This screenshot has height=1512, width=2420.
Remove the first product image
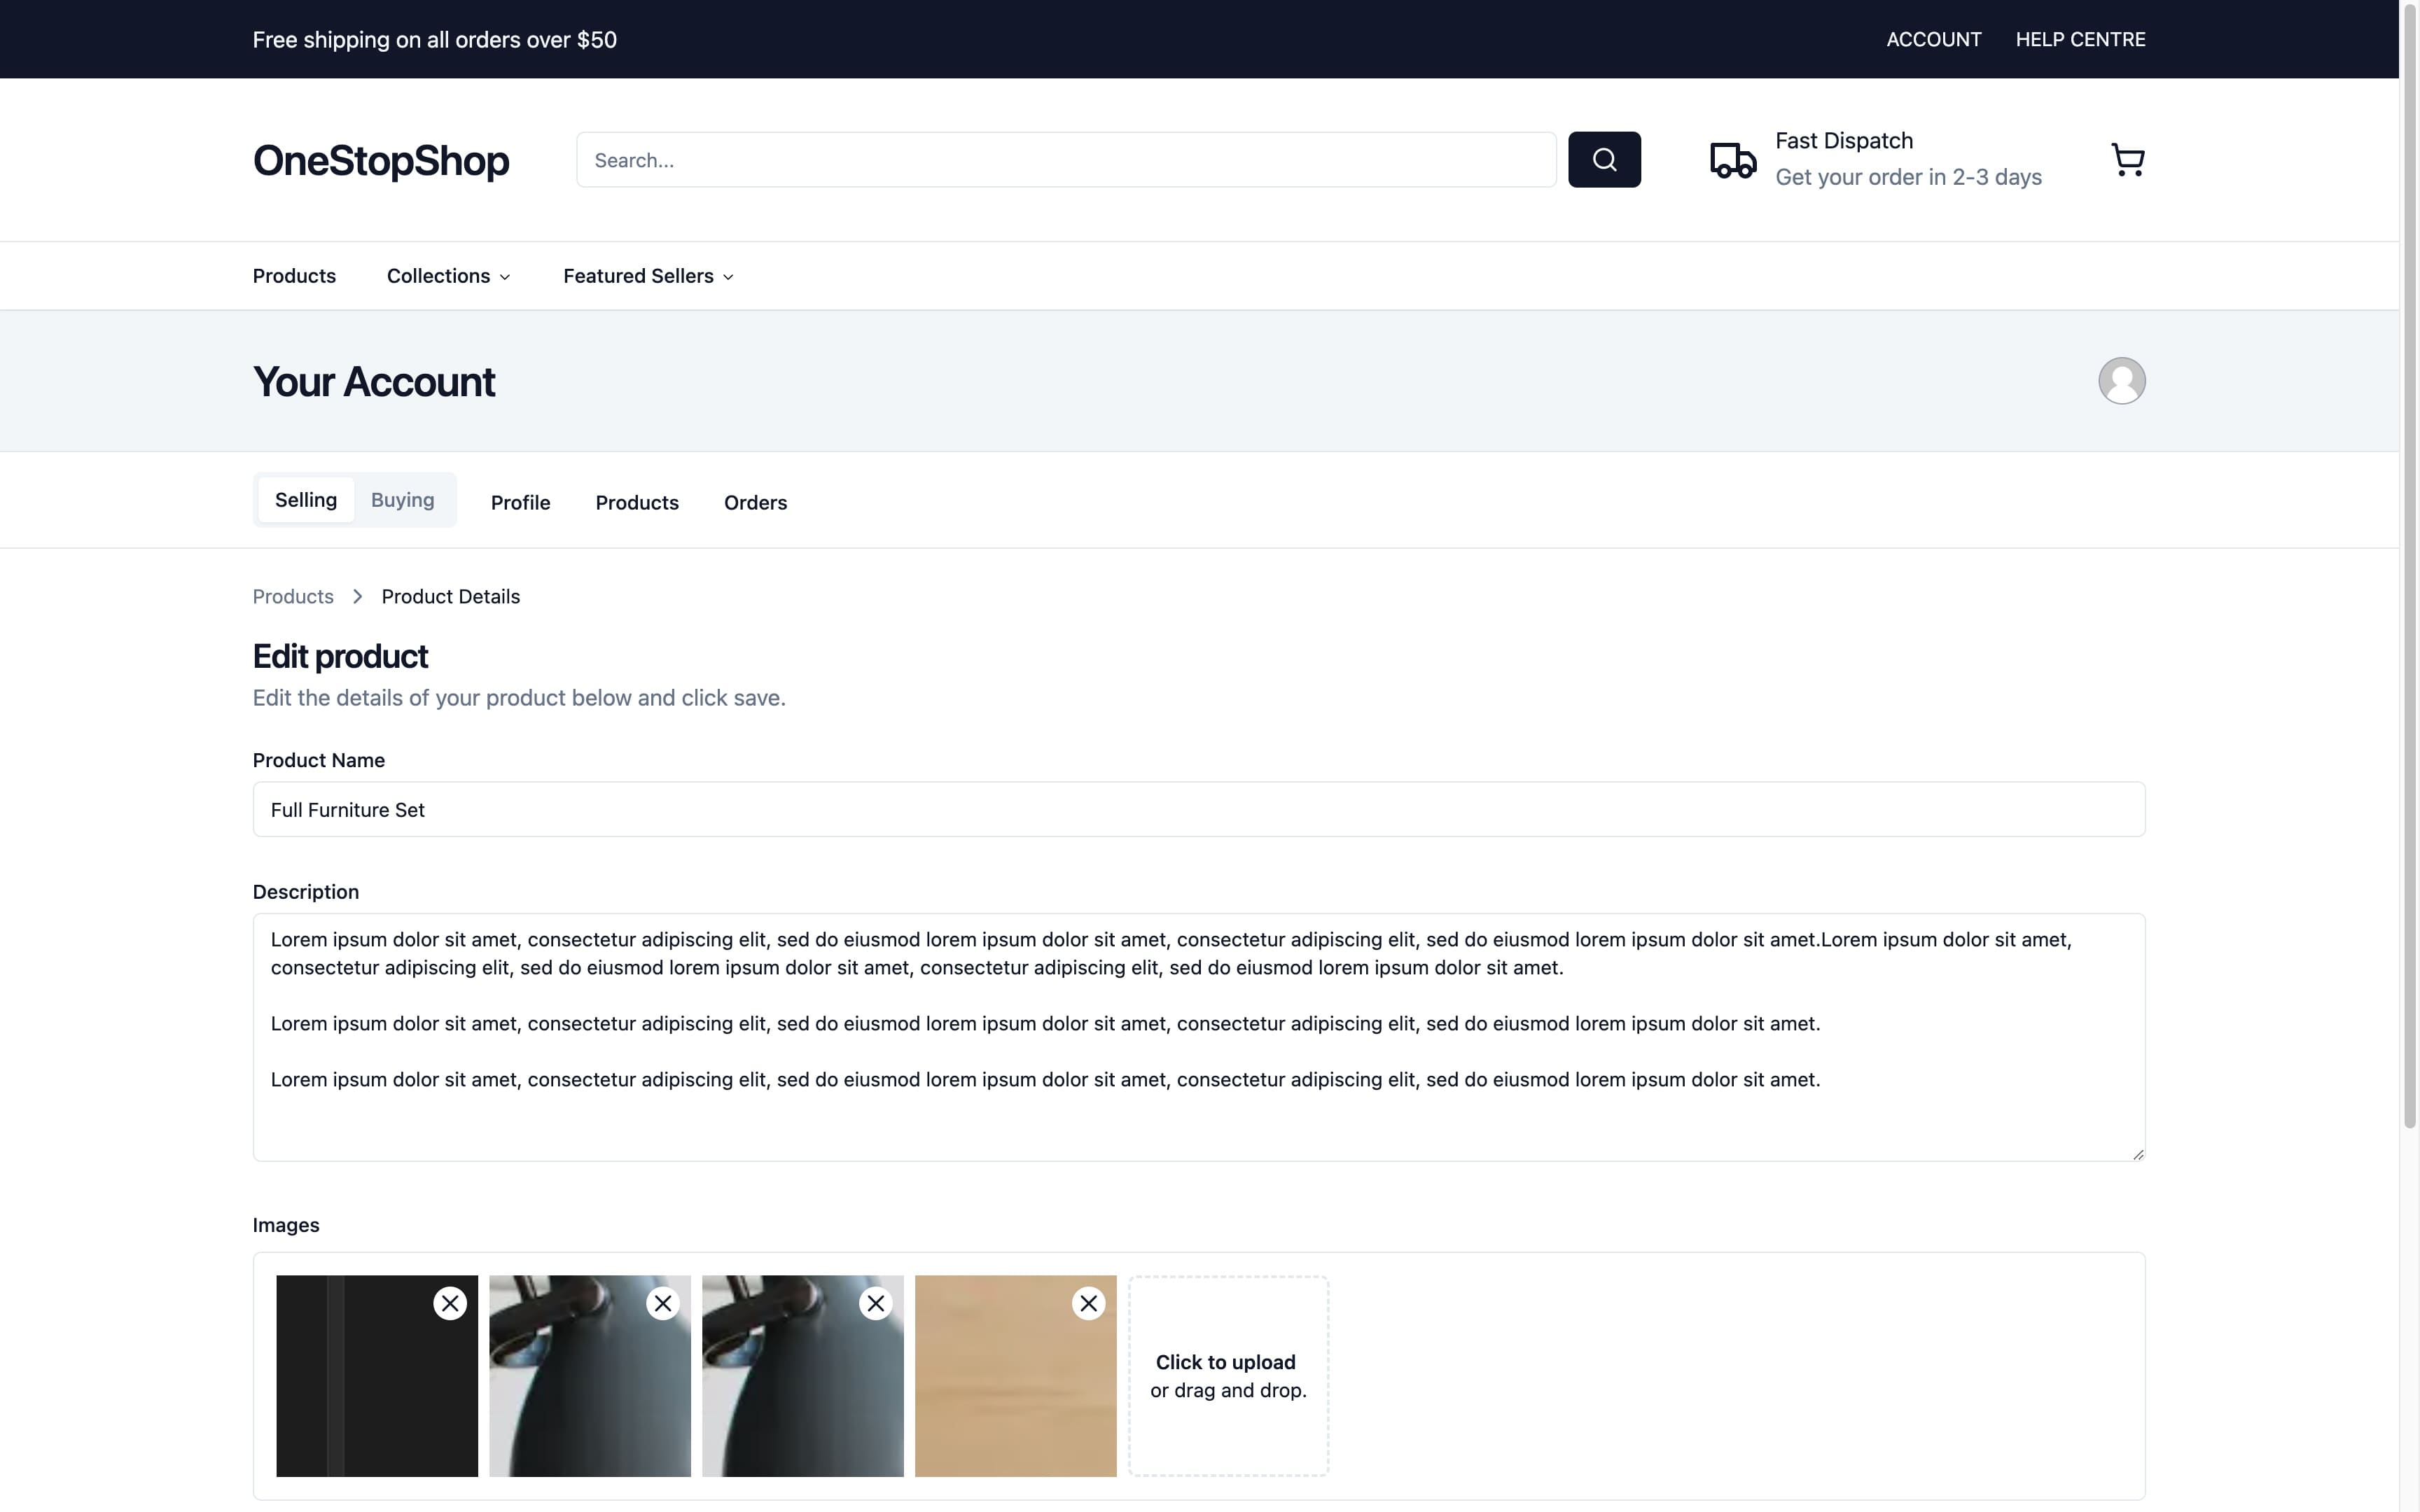450,1303
